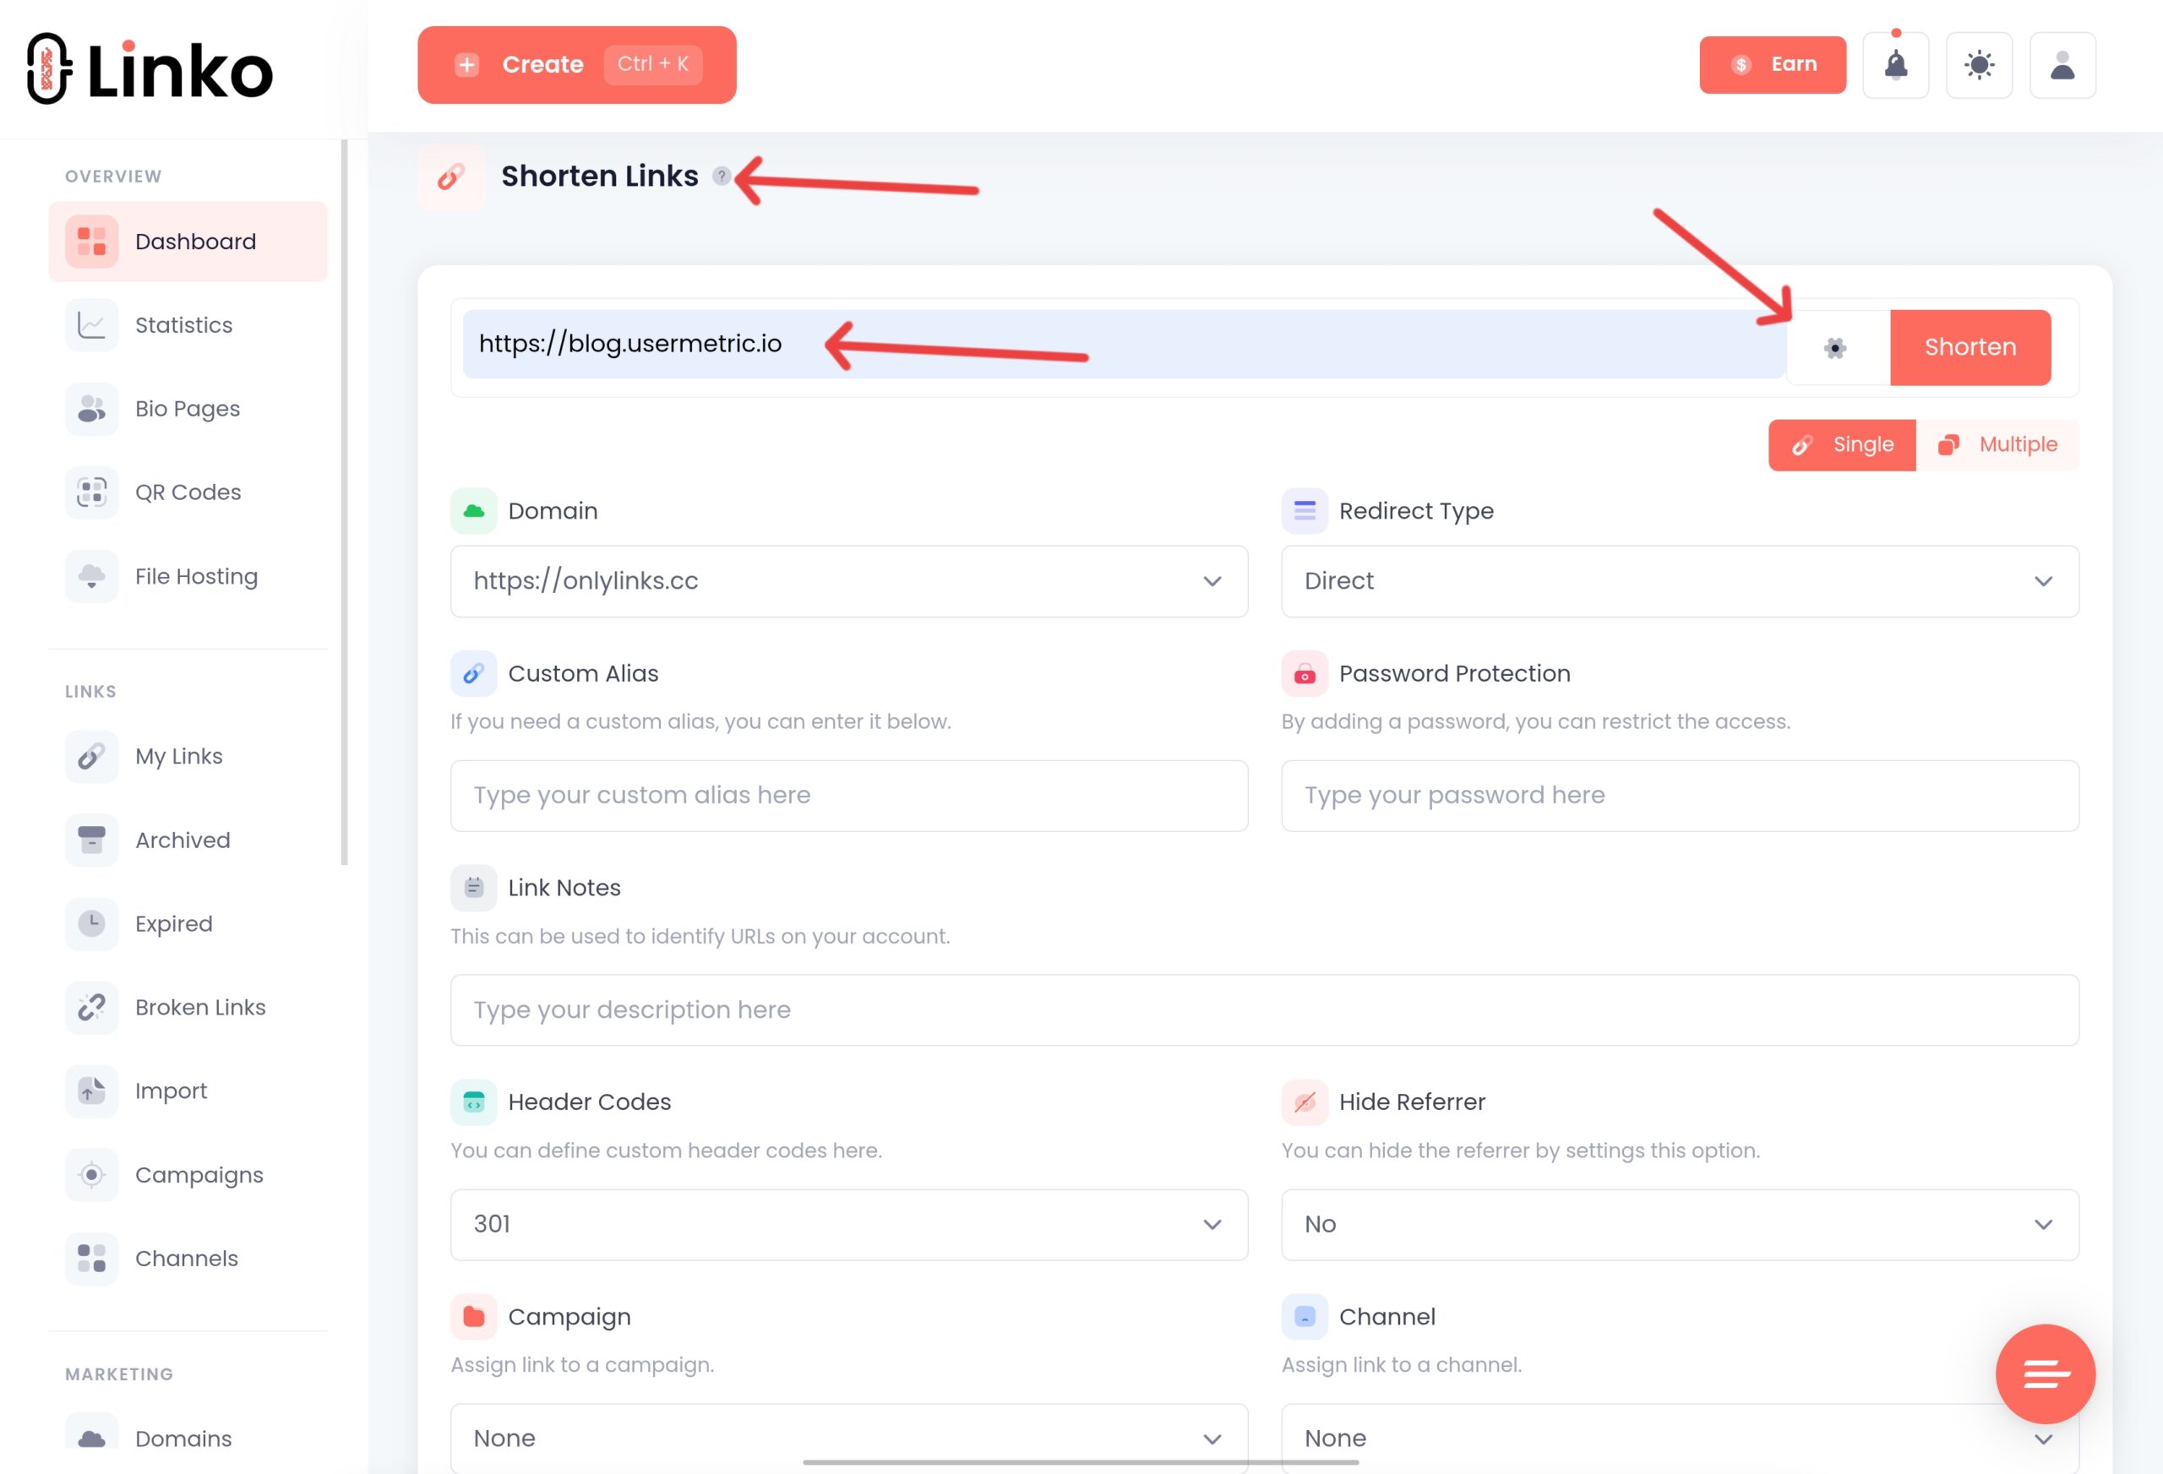2163x1474 pixels.
Task: Go to QR Codes
Action: point(188,492)
